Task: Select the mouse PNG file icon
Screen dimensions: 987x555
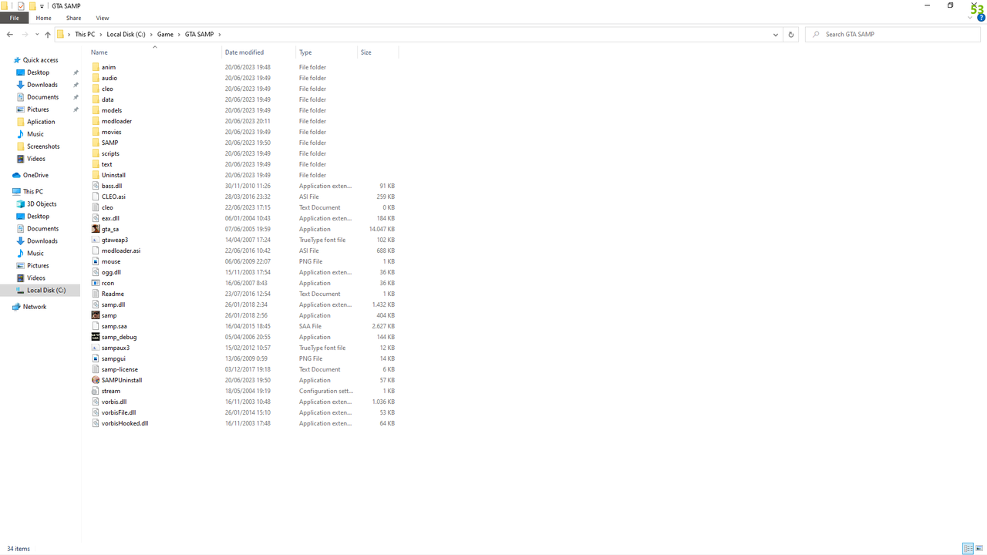Action: (96, 261)
